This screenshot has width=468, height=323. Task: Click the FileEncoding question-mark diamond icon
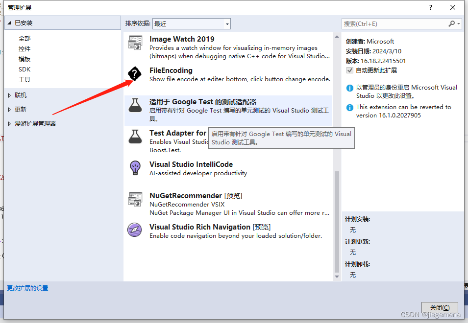click(135, 73)
